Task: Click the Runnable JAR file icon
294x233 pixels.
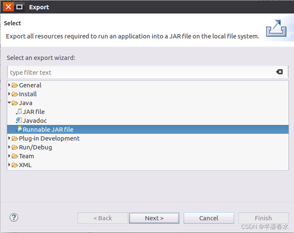Action: [x=19, y=129]
